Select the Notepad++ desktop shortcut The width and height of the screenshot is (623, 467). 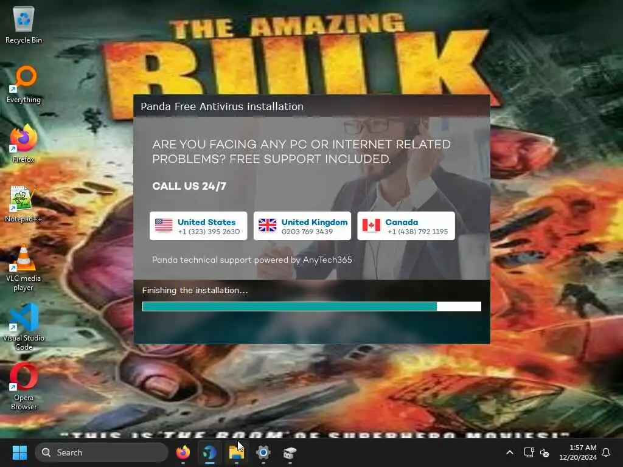[x=24, y=203]
